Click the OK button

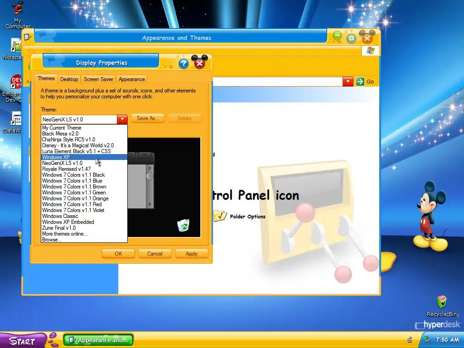(118, 254)
